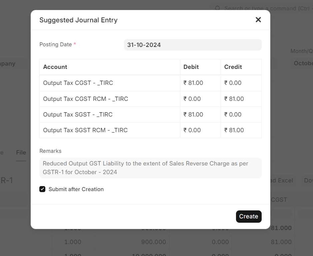The height and width of the screenshot is (256, 313).
Task: Switch to the File tab
Action: click(21, 152)
